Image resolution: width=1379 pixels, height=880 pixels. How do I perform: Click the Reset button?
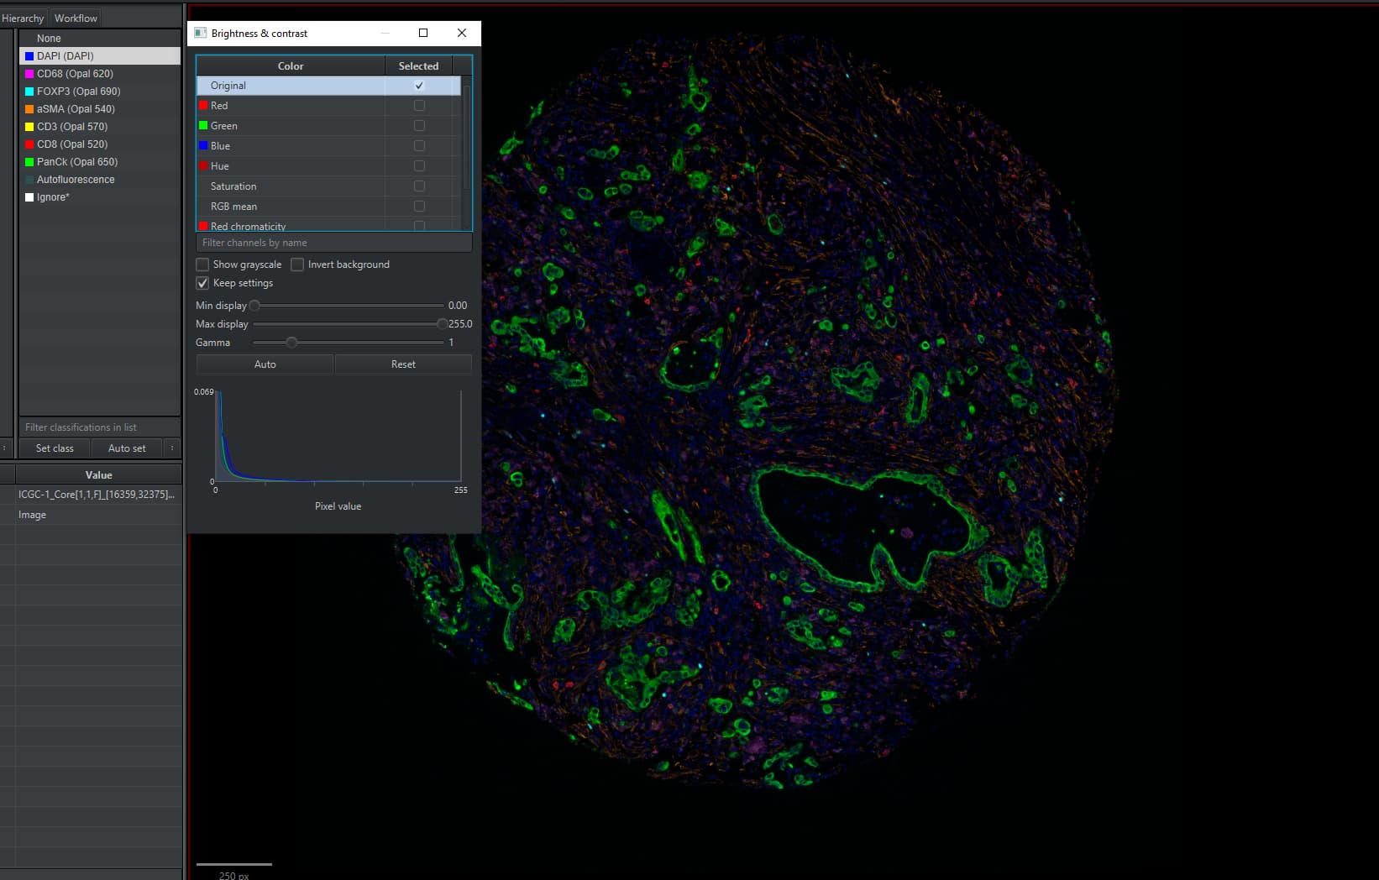point(403,364)
